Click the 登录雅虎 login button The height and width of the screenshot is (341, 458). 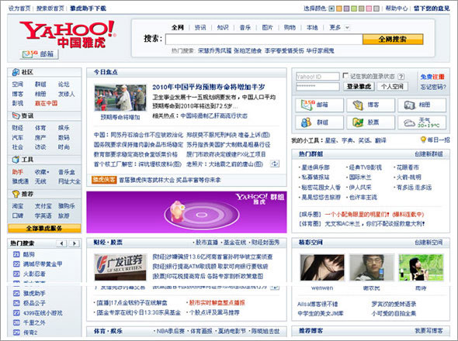click(x=359, y=86)
